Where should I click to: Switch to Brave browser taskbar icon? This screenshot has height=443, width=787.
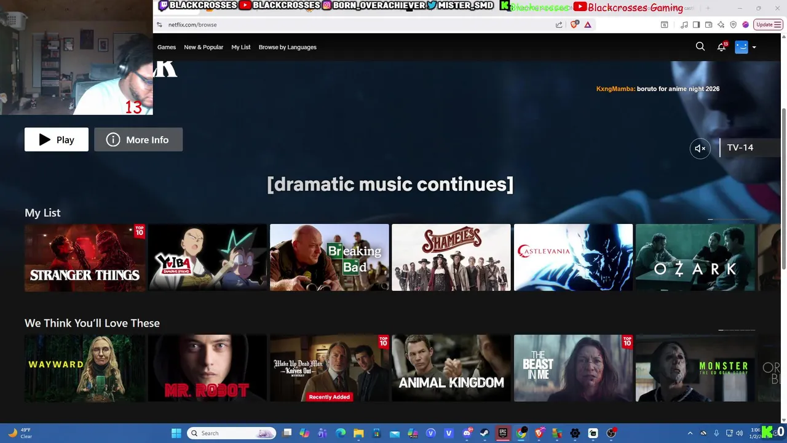coord(539,433)
